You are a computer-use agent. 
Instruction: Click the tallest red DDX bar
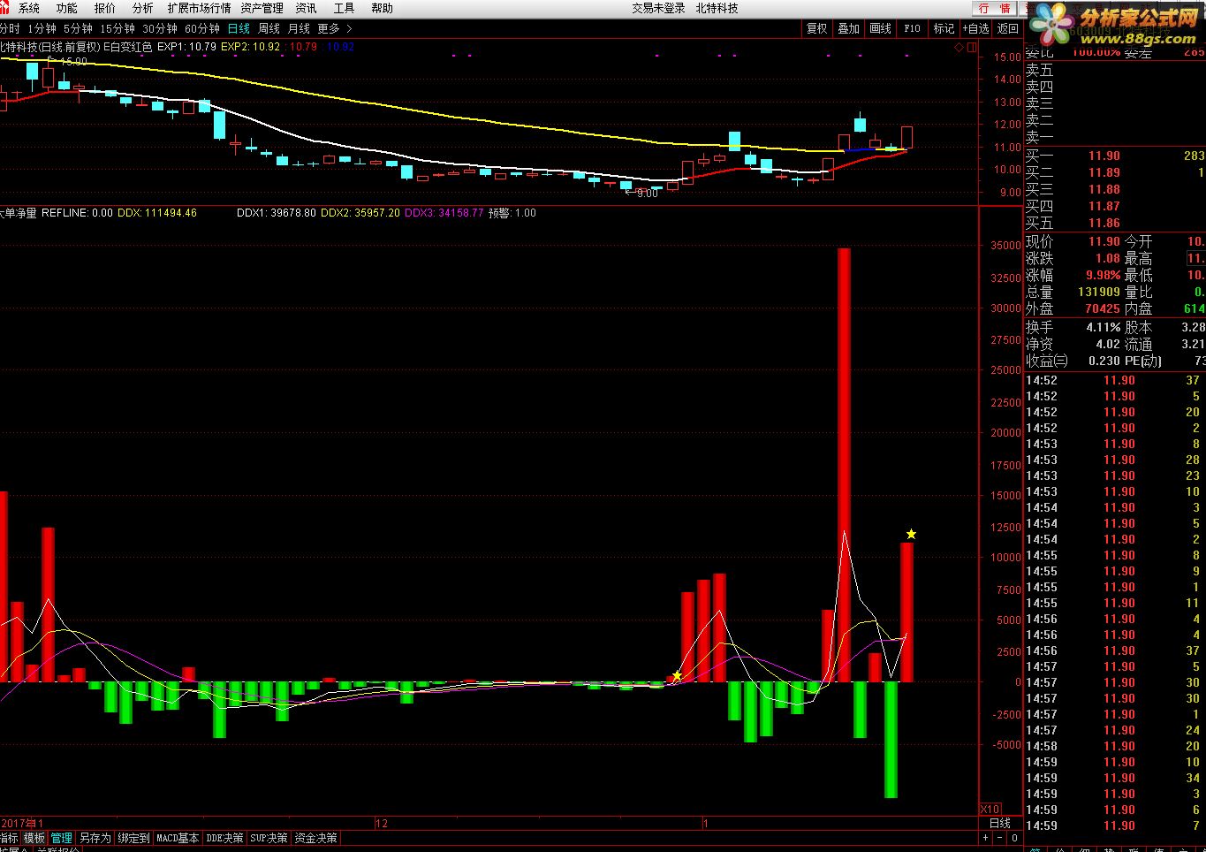point(844,465)
